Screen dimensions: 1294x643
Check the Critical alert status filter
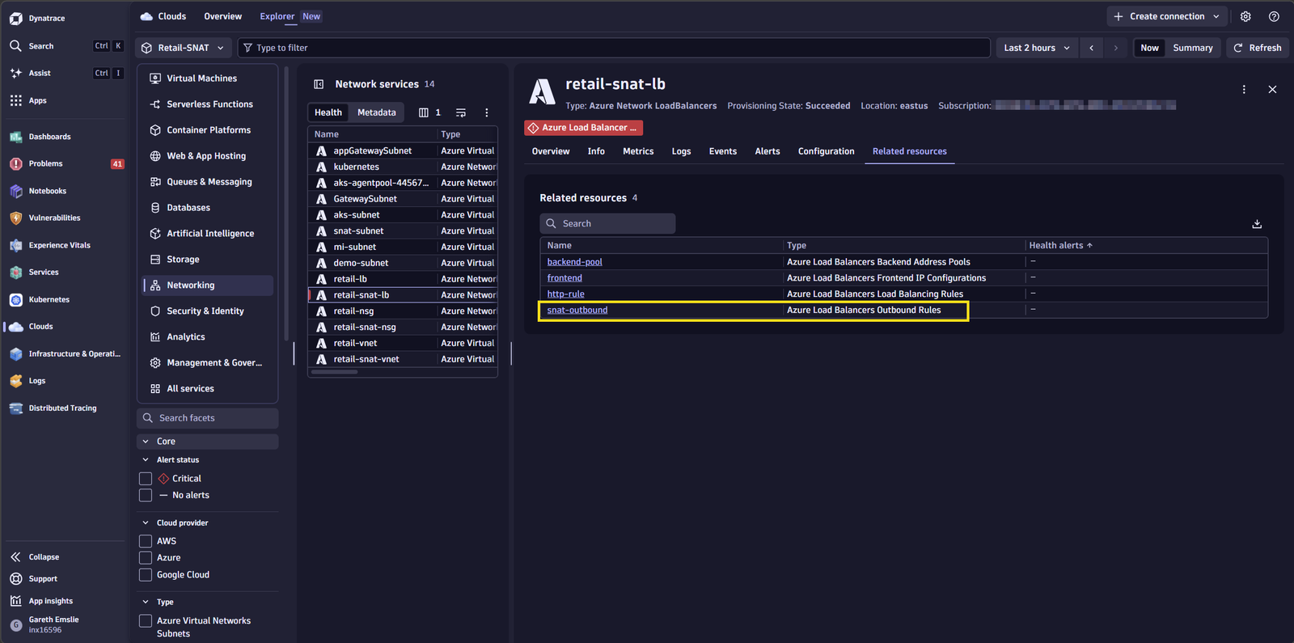pyautogui.click(x=146, y=479)
